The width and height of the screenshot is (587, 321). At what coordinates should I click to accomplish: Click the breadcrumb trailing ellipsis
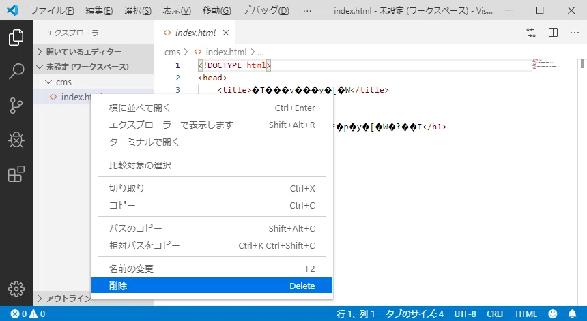(261, 52)
